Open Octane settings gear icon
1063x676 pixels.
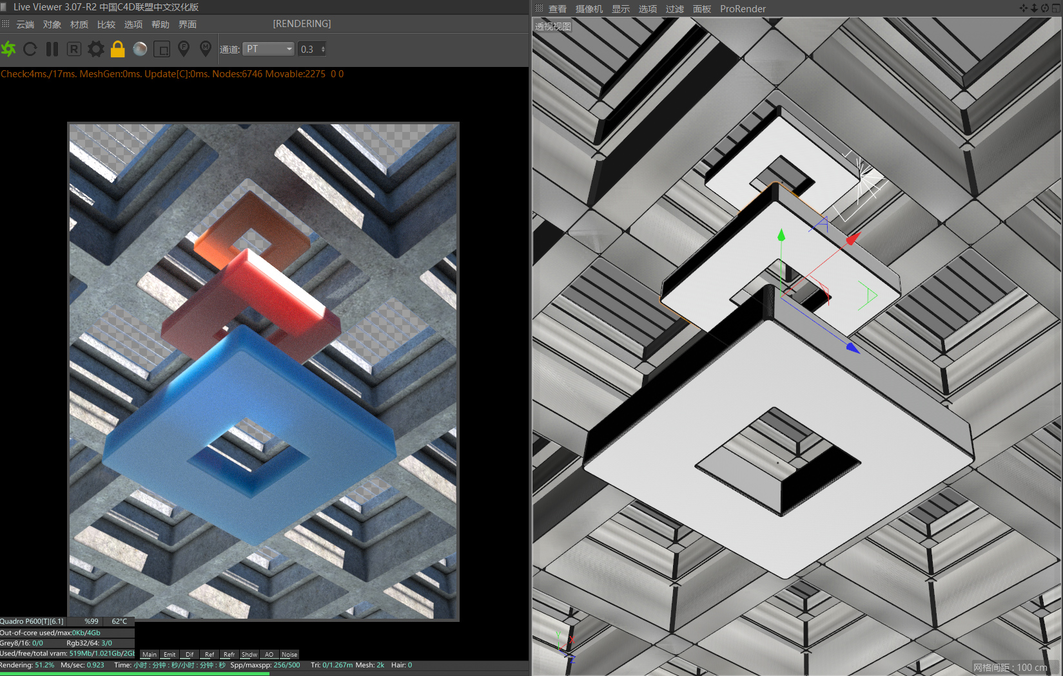coord(96,49)
